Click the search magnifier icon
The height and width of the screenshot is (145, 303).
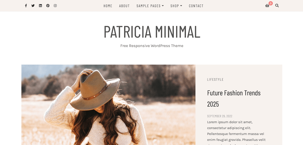pos(277,6)
